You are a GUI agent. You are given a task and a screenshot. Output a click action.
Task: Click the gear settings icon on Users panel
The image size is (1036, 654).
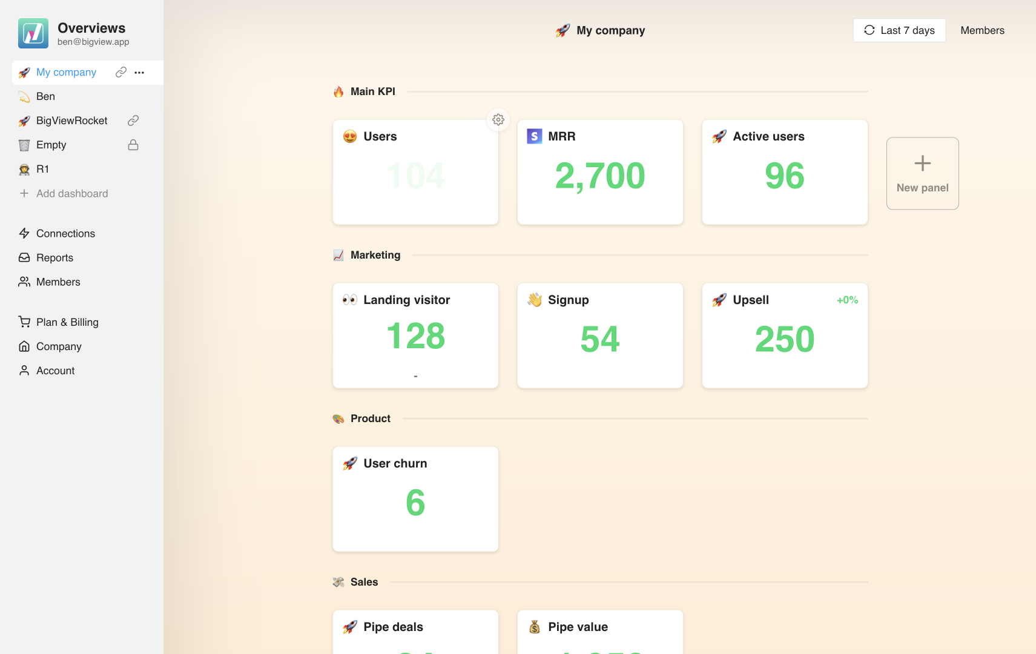[x=498, y=120]
